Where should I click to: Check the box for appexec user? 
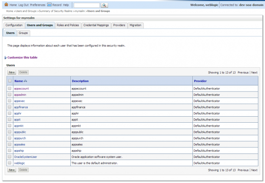(x=10, y=101)
